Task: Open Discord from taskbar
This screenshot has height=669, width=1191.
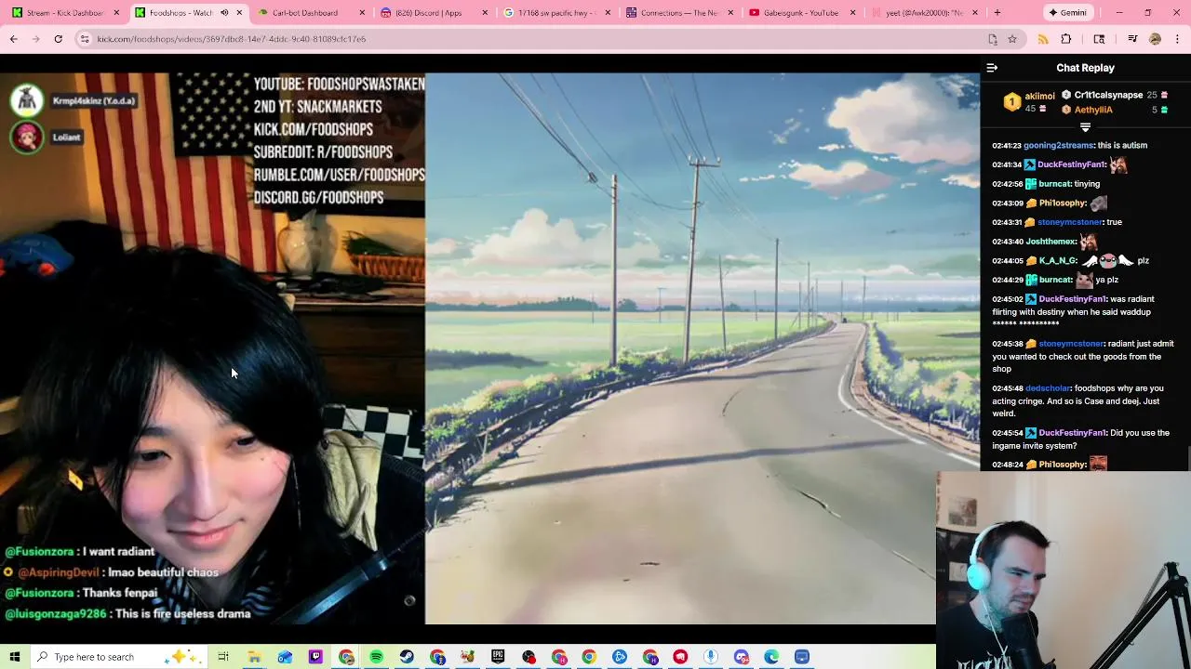Action: coord(742,657)
